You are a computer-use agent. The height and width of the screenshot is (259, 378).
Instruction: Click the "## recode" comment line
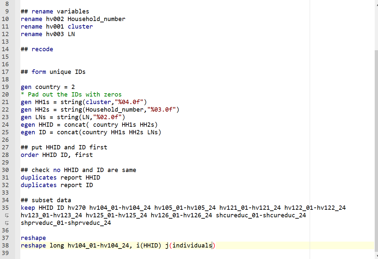(37, 49)
